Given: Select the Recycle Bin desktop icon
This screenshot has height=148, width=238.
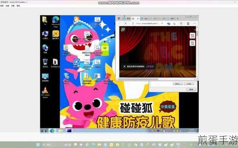Looking at the screenshot, I should click(x=45, y=63).
